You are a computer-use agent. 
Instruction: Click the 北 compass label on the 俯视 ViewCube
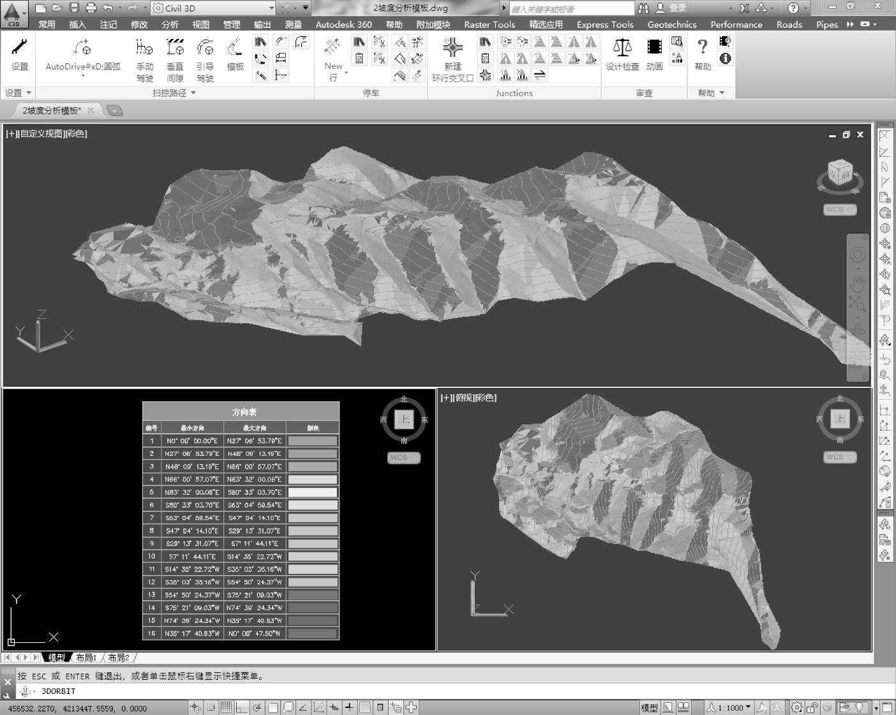click(x=840, y=399)
